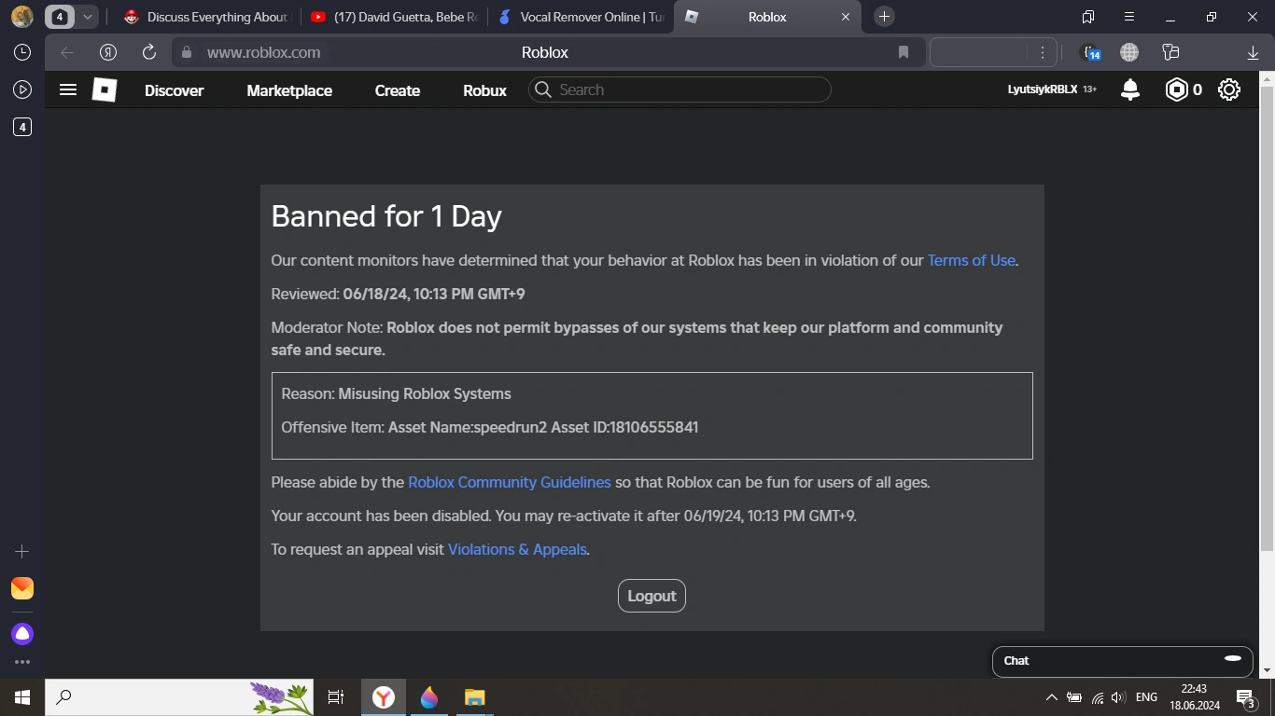Select the Marketplace menu item
This screenshot has width=1275, height=716.
tap(289, 90)
